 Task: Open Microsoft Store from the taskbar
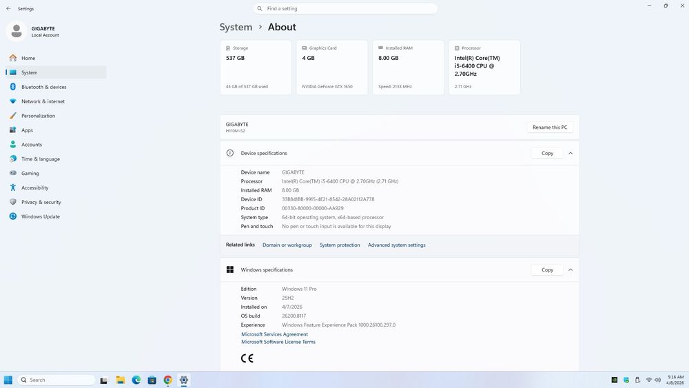(x=152, y=380)
